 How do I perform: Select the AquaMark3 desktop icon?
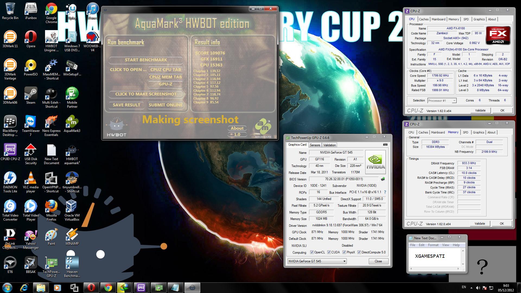(72, 124)
